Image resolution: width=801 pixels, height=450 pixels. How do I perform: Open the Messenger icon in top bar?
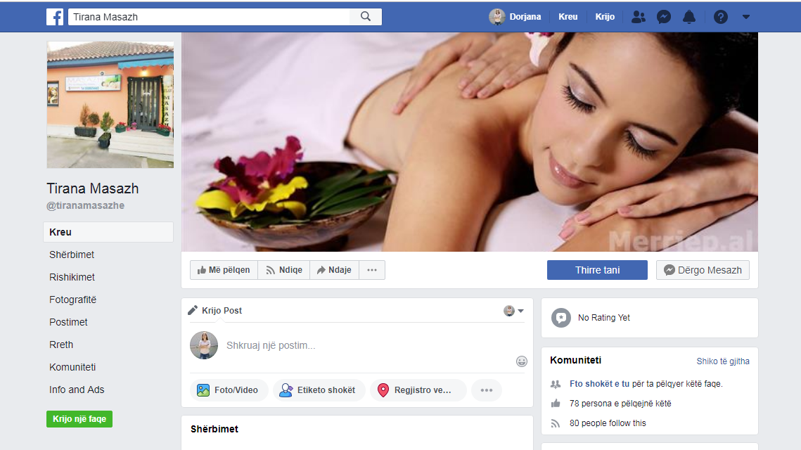point(663,17)
